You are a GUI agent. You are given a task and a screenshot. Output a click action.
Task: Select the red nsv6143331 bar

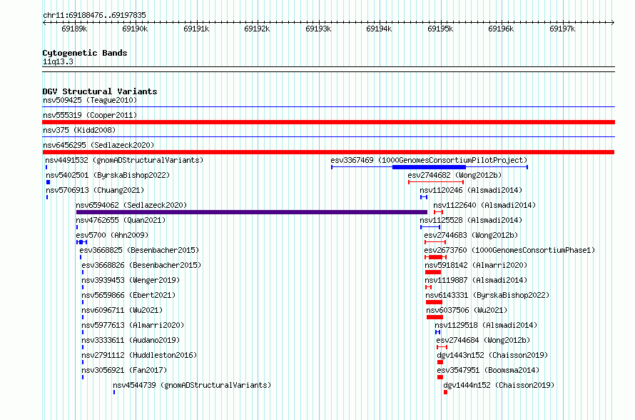(434, 302)
